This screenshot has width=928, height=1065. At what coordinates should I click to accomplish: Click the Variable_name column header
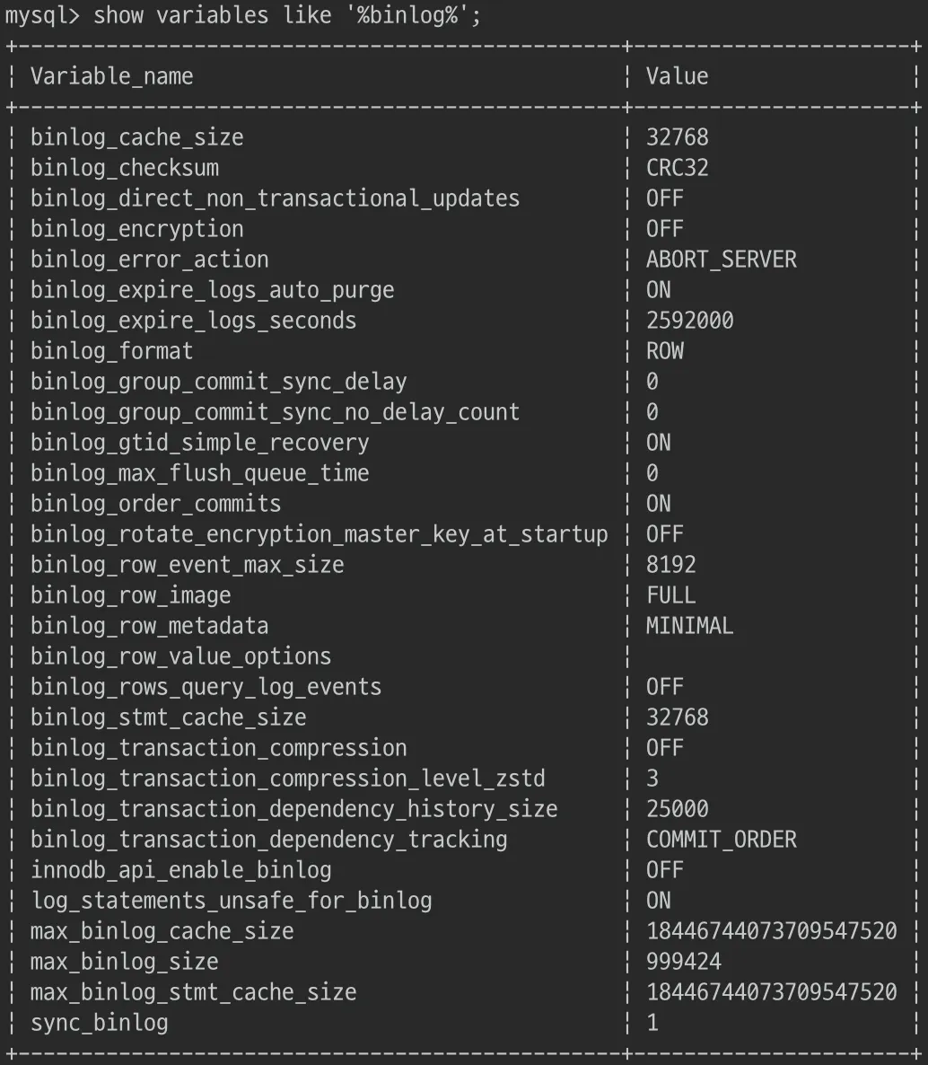[111, 76]
